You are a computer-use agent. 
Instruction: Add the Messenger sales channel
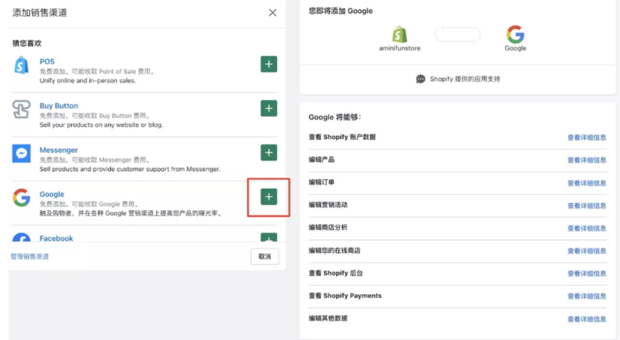[x=269, y=153]
